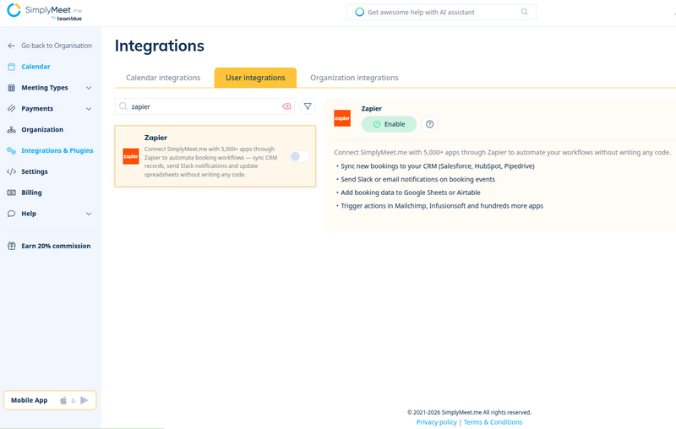Click the back arrow icon in the sidebar
Screen dimensions: 676x429
(x=11, y=46)
